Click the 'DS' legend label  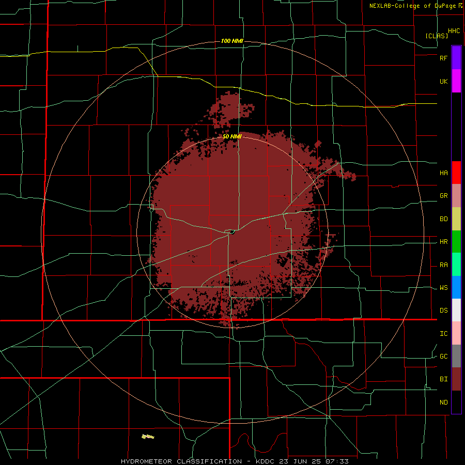tap(443, 311)
